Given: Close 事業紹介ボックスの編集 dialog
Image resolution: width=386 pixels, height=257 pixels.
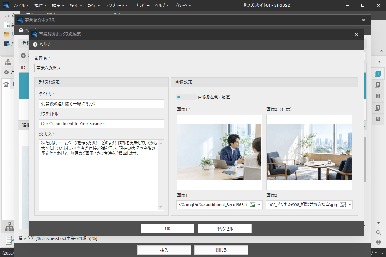Looking at the screenshot, I should (x=356, y=34).
